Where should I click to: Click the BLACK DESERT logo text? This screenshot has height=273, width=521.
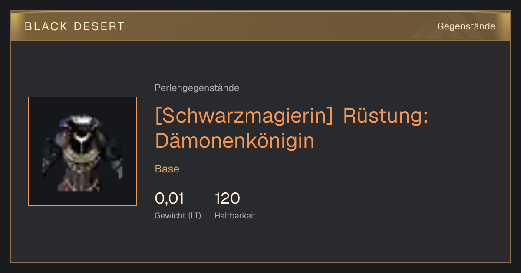tap(75, 26)
